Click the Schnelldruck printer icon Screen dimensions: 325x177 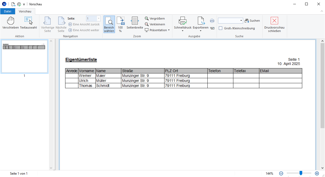tap(182, 21)
